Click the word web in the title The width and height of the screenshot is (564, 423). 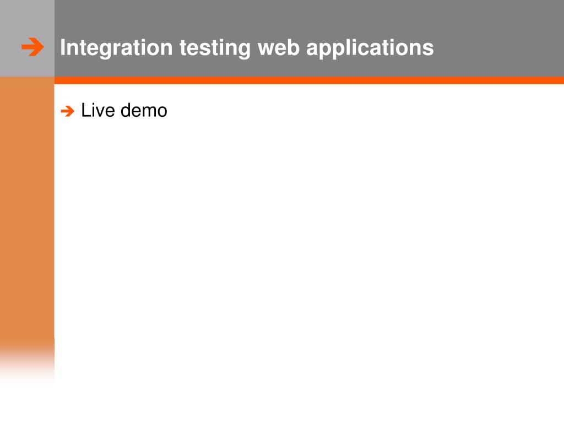point(279,47)
